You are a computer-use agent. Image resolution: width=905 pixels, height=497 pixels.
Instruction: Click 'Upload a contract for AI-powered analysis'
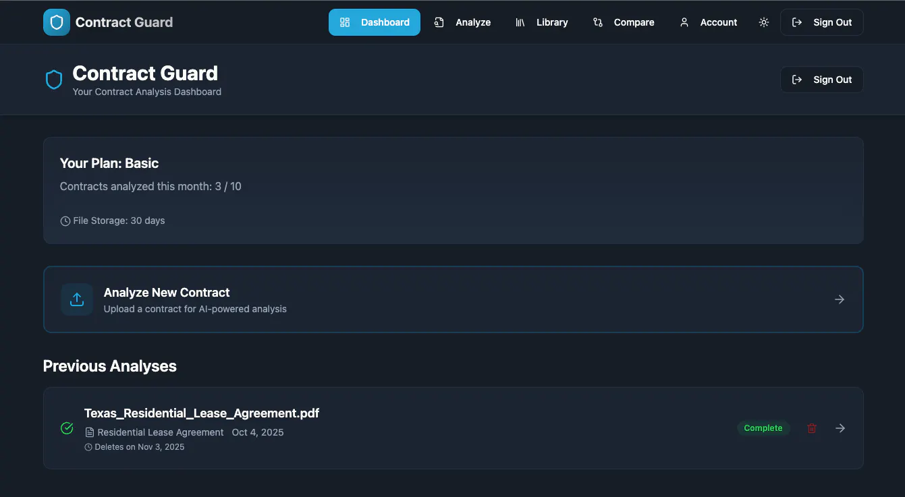click(195, 309)
